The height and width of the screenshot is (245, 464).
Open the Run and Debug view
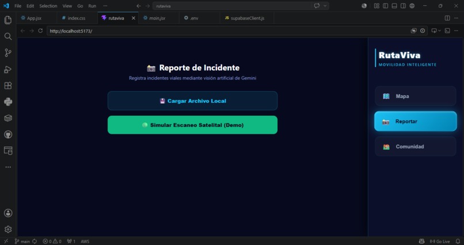click(8, 69)
